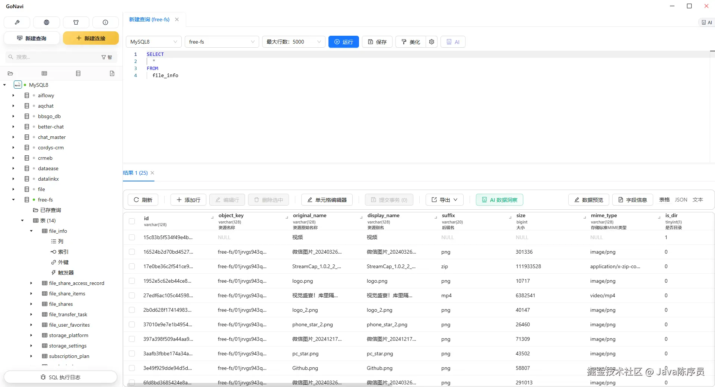Click the yellow 新建连接 button
This screenshot has height=387, width=715.
coord(91,38)
